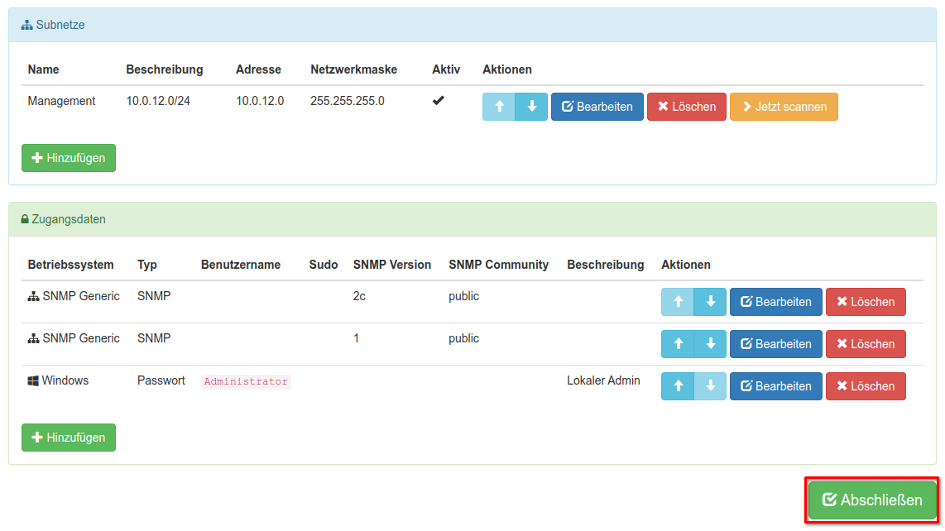This screenshot has width=945, height=531.
Task: Edit Windows Administrator credential
Action: 775,386
